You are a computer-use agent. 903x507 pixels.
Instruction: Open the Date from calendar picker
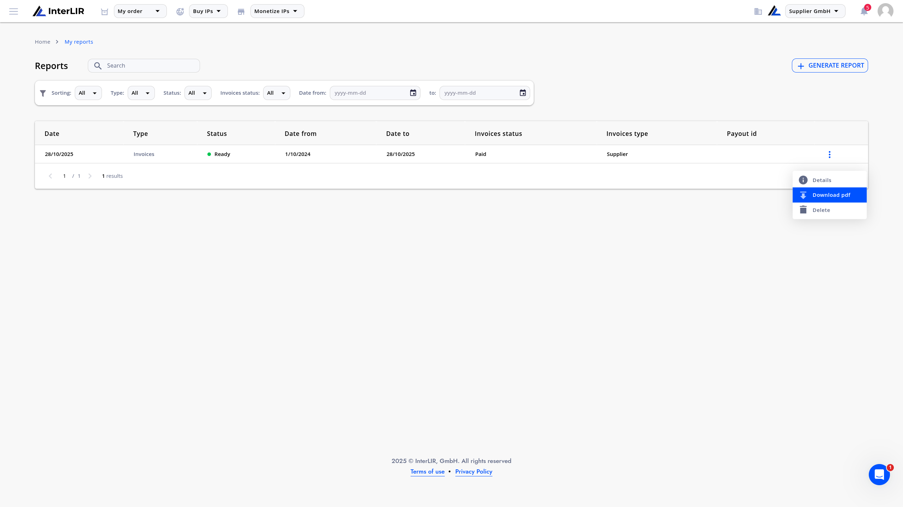(x=413, y=93)
